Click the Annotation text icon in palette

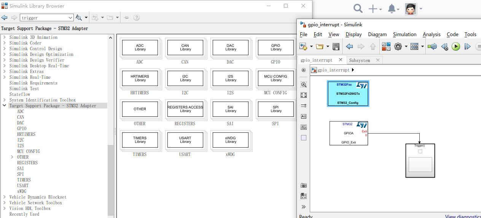click(303, 116)
